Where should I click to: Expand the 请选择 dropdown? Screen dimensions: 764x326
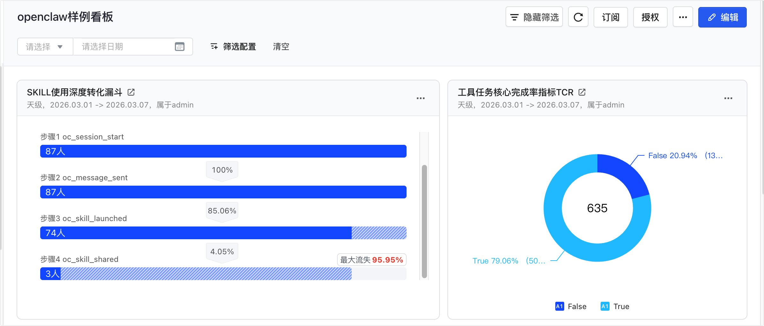(x=45, y=47)
